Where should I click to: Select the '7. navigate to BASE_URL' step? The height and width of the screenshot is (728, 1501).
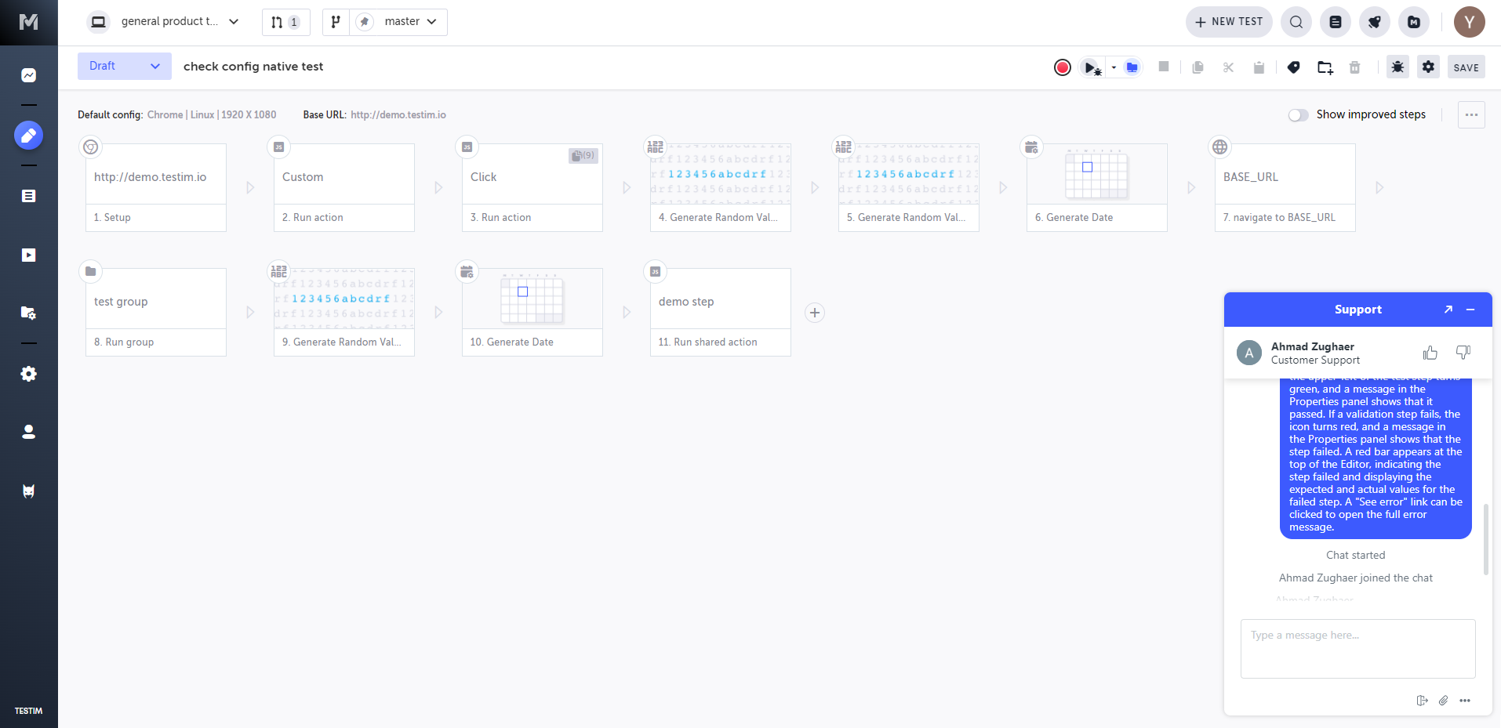coord(1285,187)
